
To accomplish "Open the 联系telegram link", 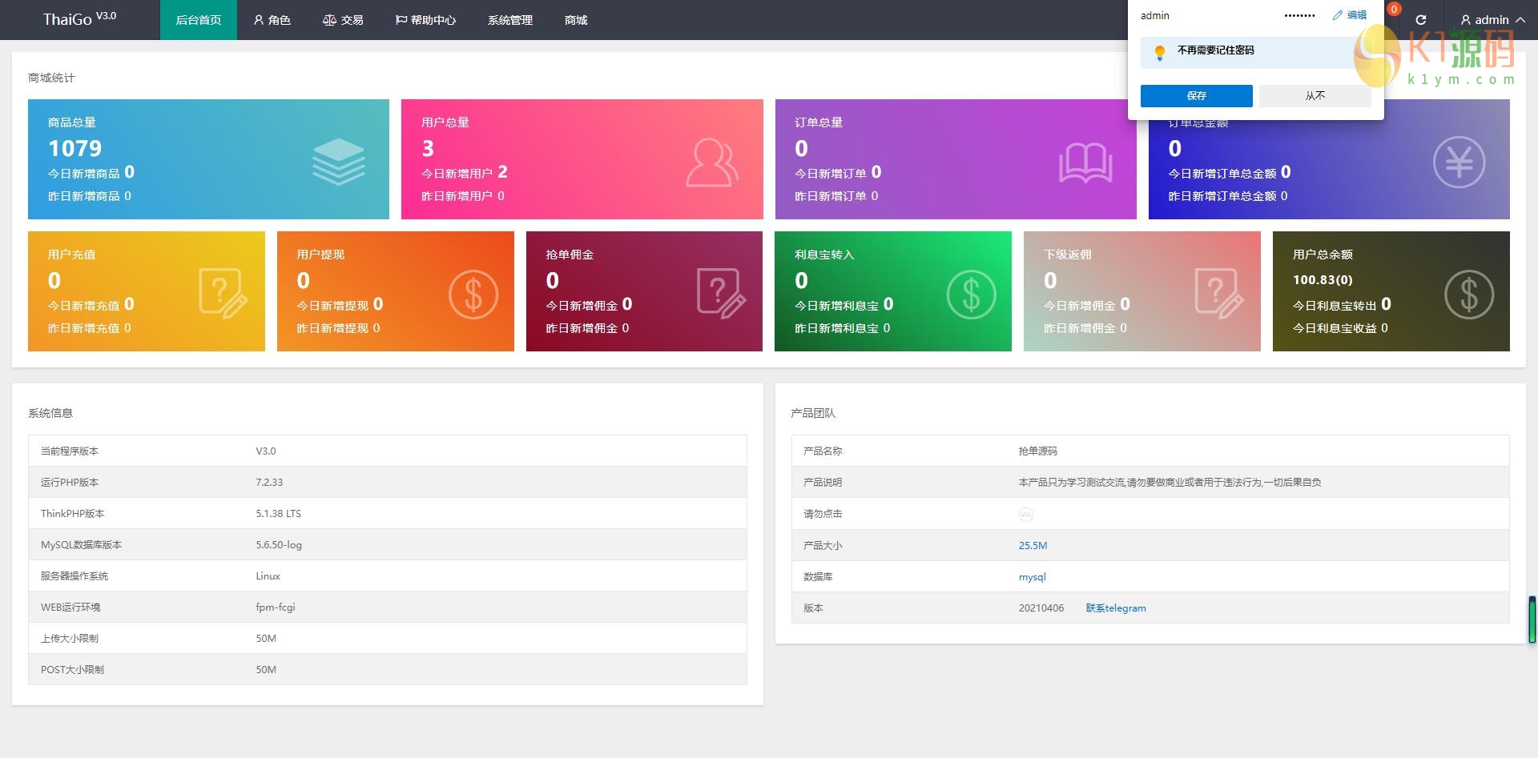I will 1116,608.
